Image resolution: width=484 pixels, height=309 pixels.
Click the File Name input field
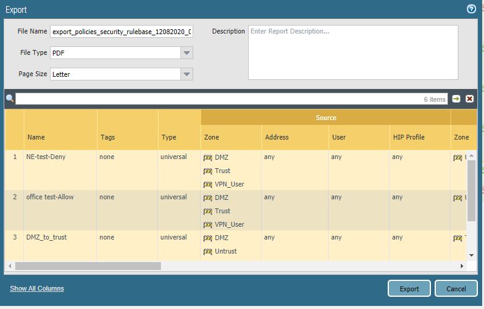[121, 32]
